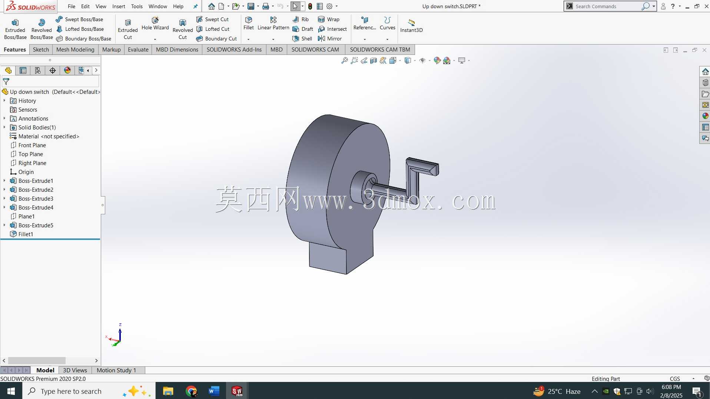Switch to Motion Study 1 tab
Viewport: 710px width, 399px height.
pos(116,370)
